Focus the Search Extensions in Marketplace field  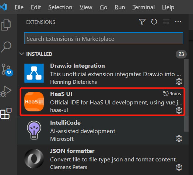point(103,38)
